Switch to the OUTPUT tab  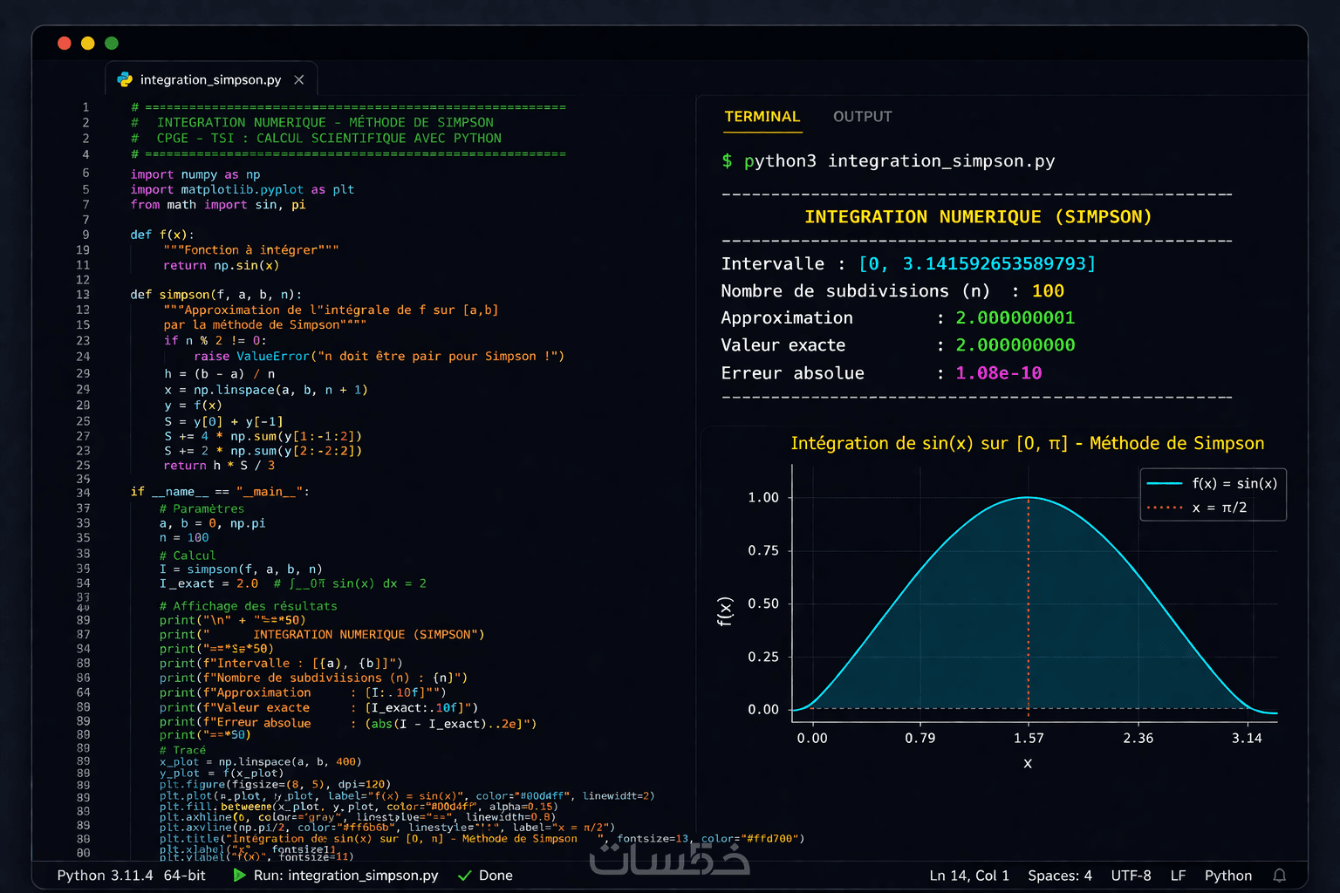click(862, 117)
